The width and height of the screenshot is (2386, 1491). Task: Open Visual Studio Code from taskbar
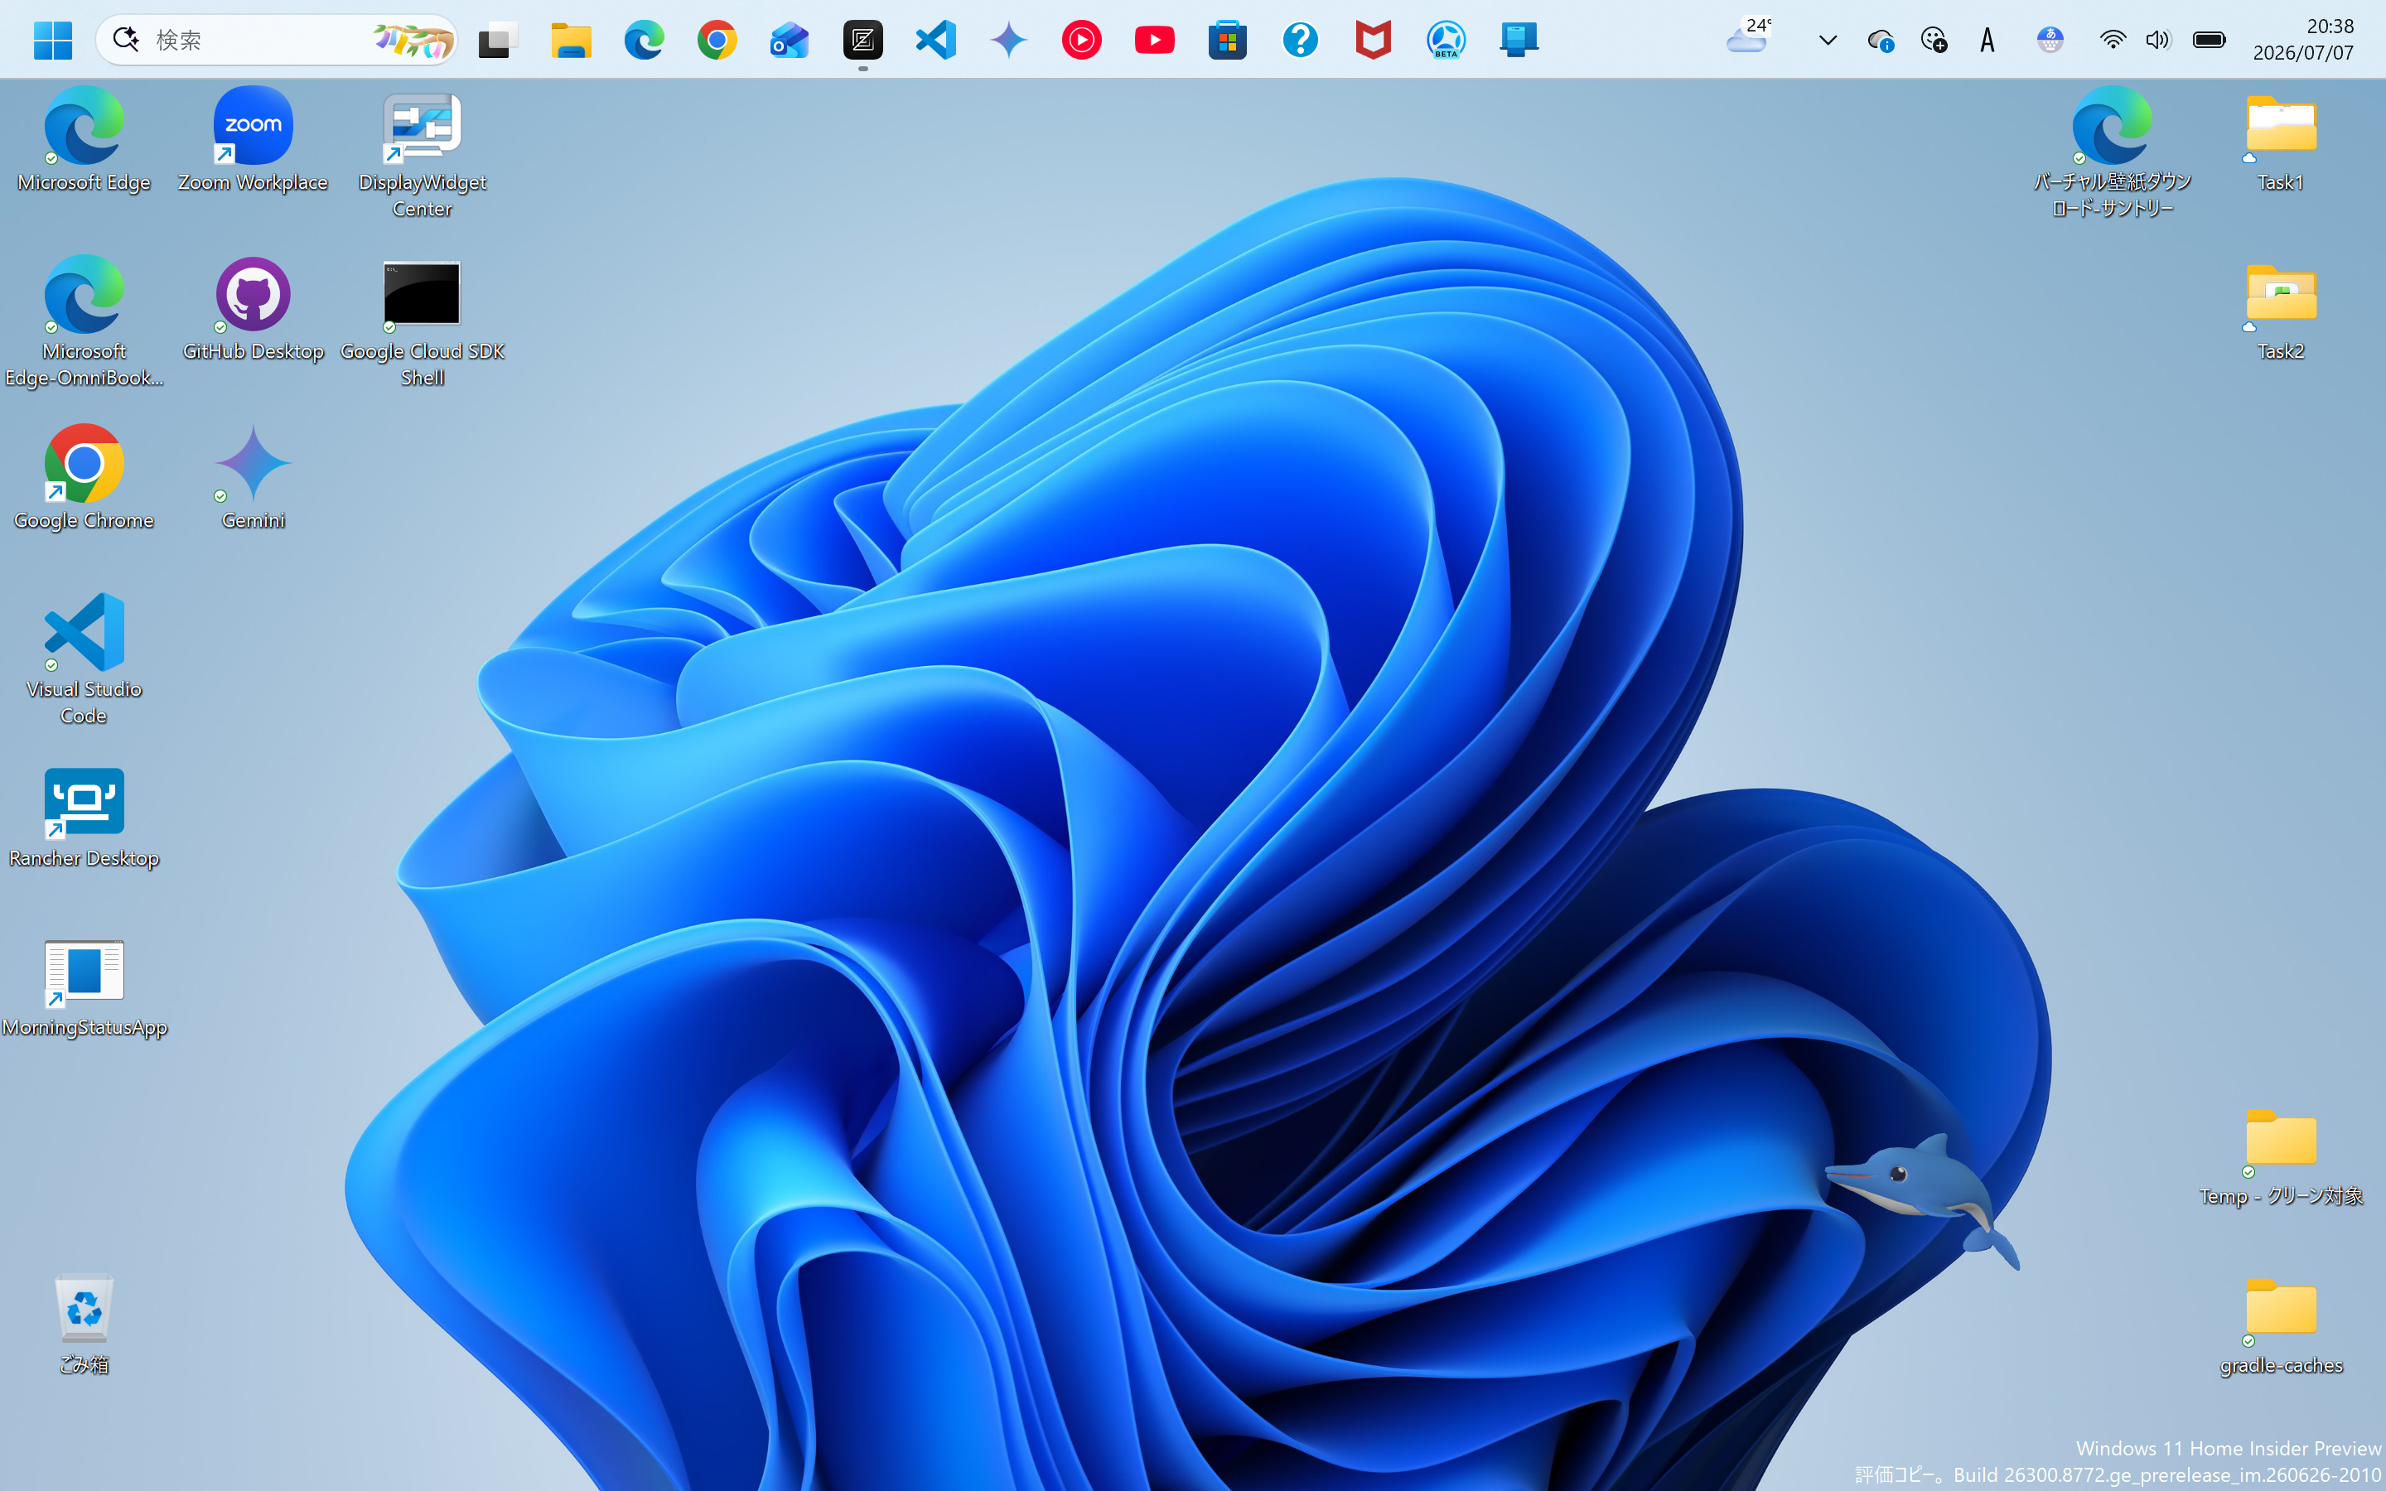point(935,40)
